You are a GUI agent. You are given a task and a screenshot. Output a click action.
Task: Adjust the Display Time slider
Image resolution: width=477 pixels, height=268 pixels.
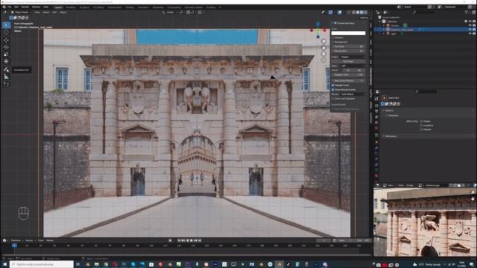pyautogui.click(x=348, y=74)
